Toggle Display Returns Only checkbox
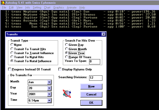This screenshot has width=159, height=110. click(x=60, y=69)
